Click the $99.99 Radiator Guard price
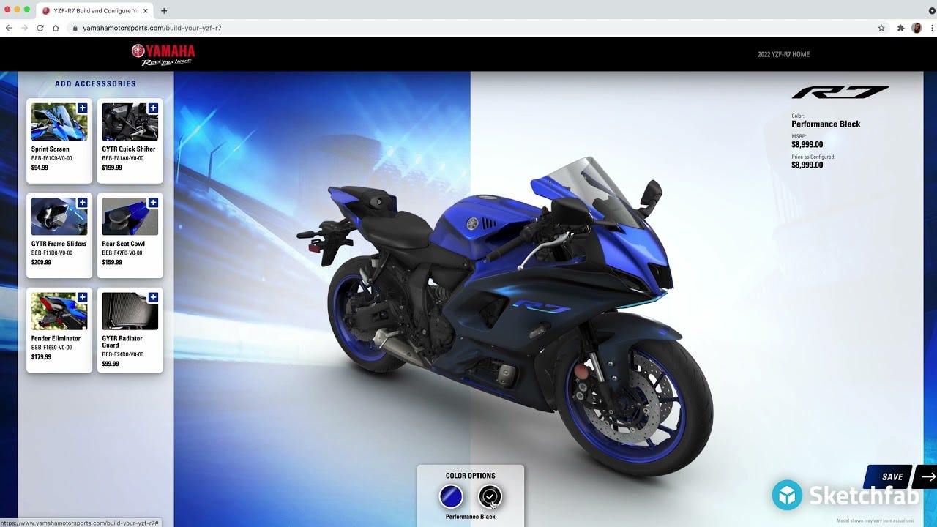 click(111, 364)
